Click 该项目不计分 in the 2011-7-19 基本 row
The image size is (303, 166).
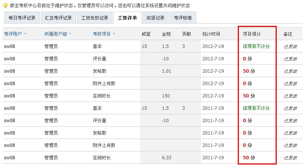tap(256, 108)
